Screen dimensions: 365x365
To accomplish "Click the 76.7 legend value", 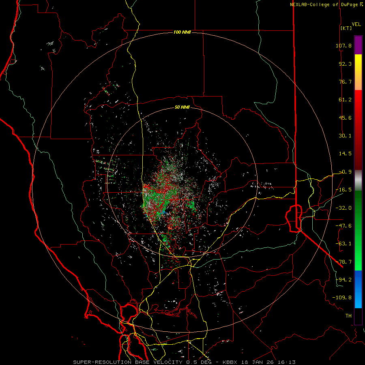I will coord(345,82).
